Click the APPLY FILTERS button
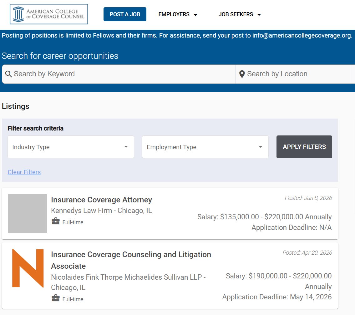The image size is (355, 315). (304, 147)
